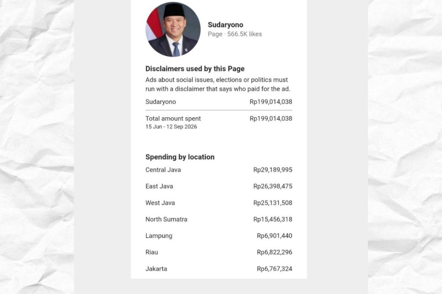442x294 pixels.
Task: Select the Riau location row
Action: click(x=219, y=252)
